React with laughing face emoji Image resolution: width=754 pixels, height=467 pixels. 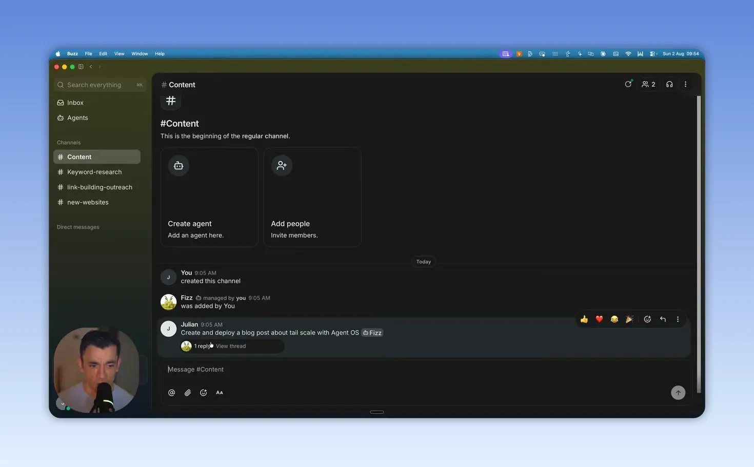pyautogui.click(x=614, y=319)
